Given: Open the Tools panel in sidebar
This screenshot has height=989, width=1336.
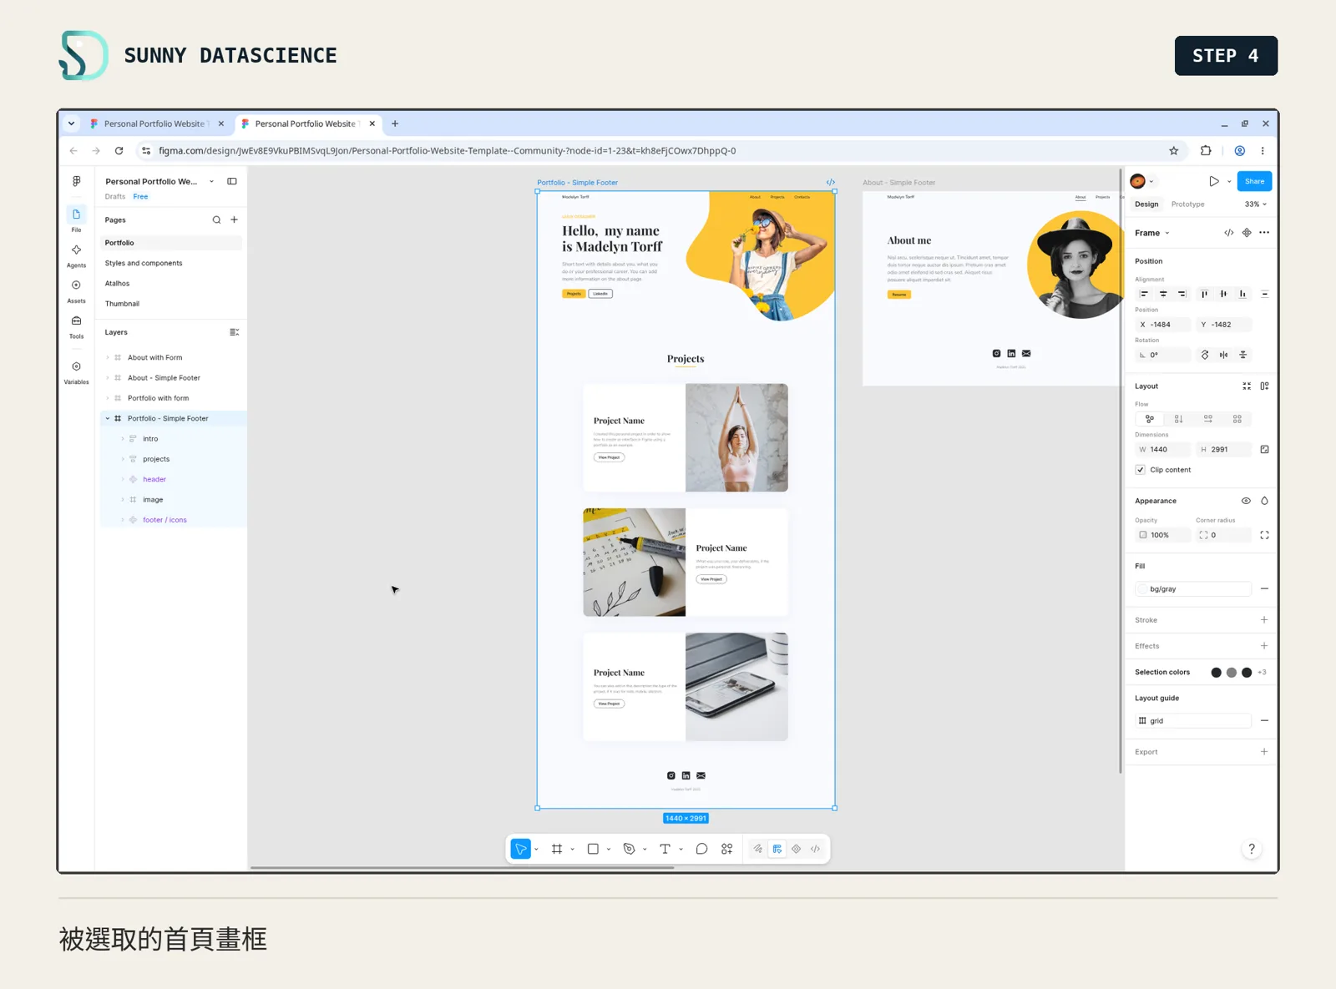Looking at the screenshot, I should coord(76,326).
